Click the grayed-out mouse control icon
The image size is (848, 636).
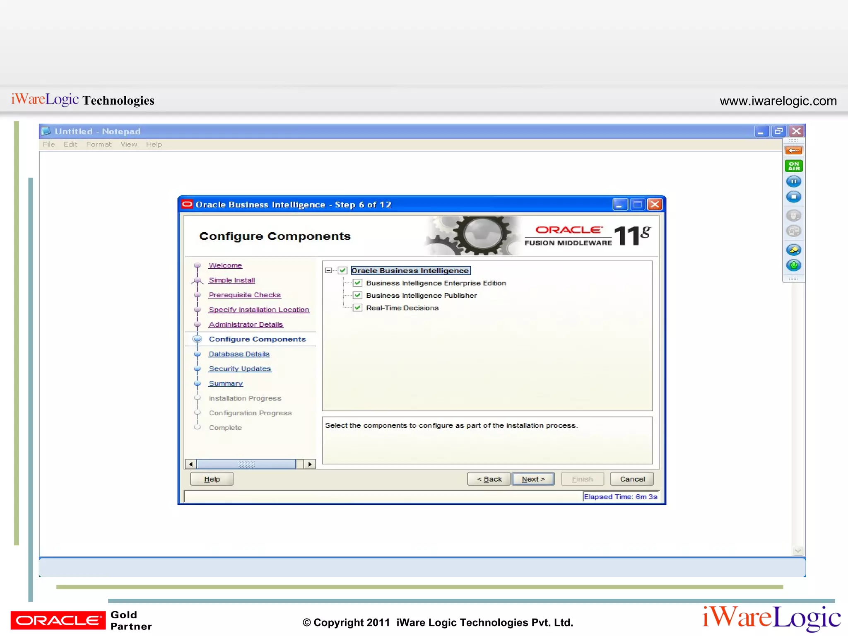coord(793,215)
